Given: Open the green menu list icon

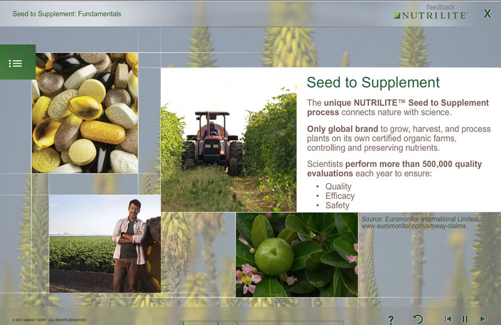Looking at the screenshot, I should (x=16, y=62).
